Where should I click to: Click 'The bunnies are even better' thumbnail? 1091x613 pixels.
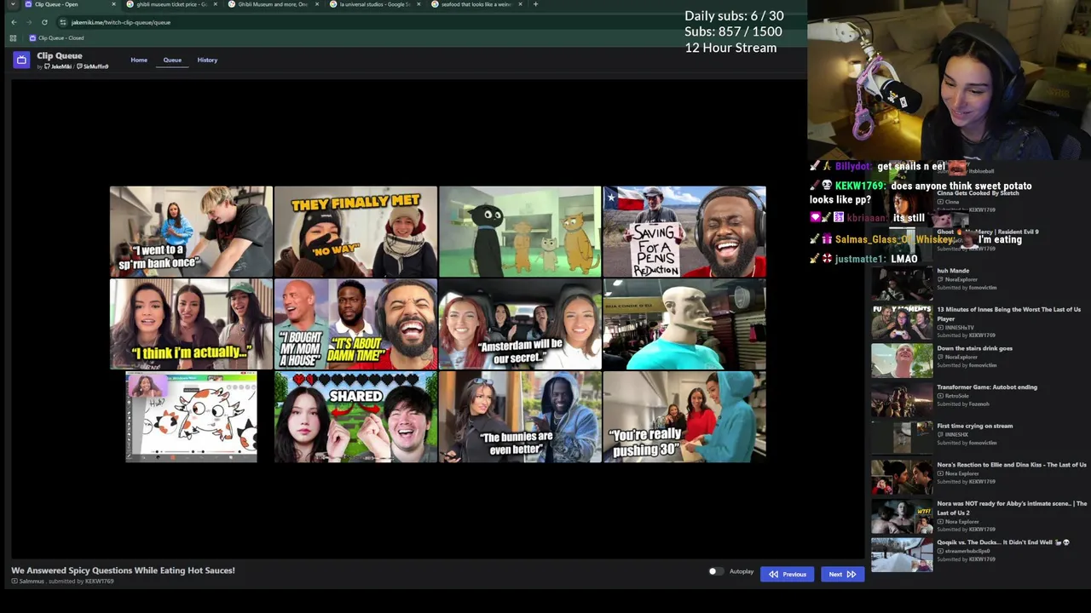[520, 417]
